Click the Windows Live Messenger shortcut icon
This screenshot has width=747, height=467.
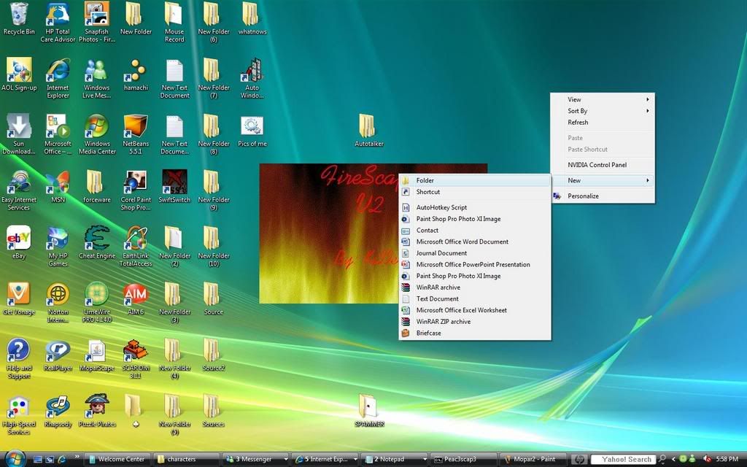click(97, 78)
